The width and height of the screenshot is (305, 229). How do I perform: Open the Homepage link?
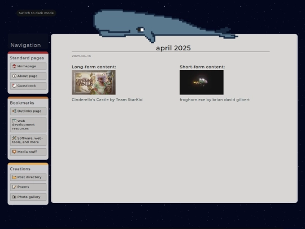28,66
